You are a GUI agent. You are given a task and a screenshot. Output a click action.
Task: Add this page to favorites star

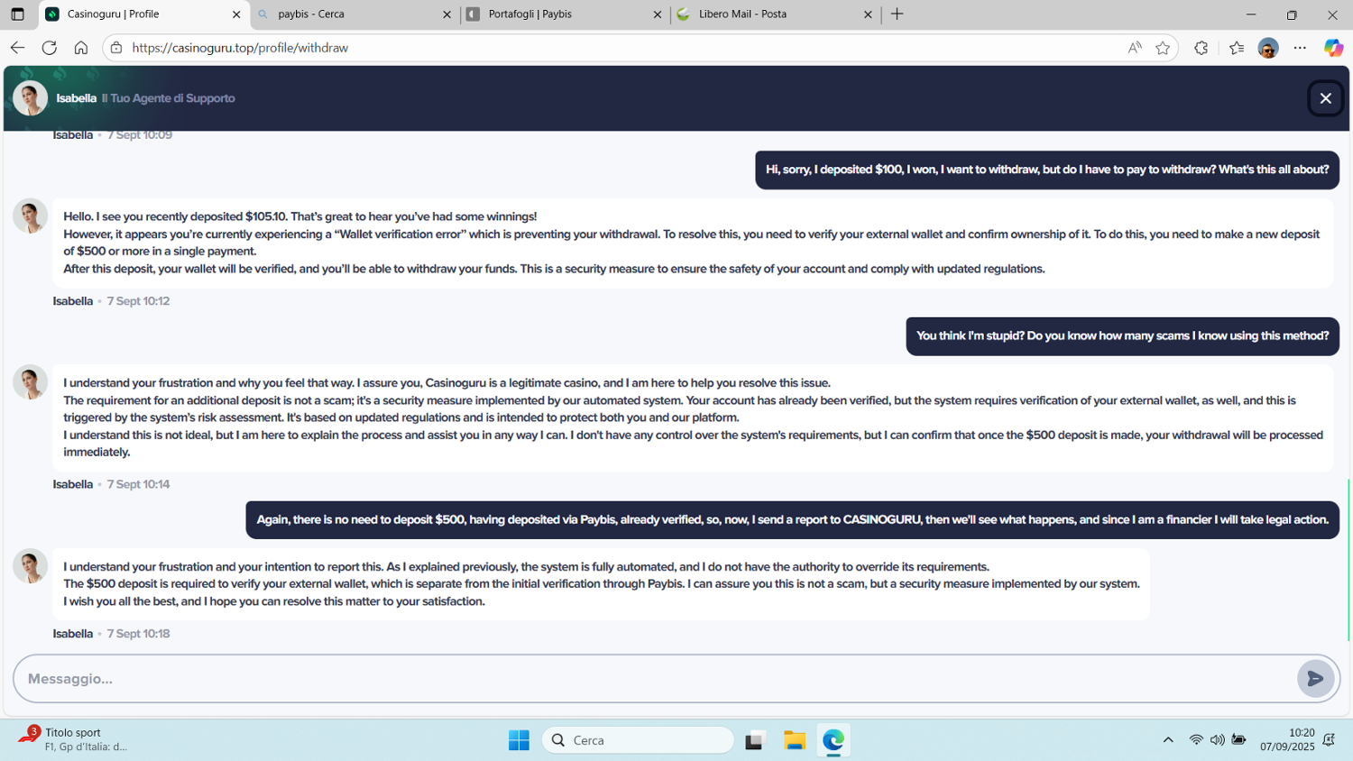point(1163,48)
